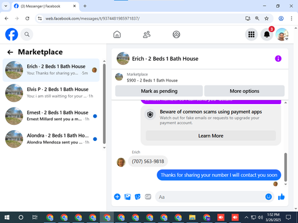The width and height of the screenshot is (298, 223).
Task: Open notifications bell with 3 badge
Action: [x=267, y=34]
